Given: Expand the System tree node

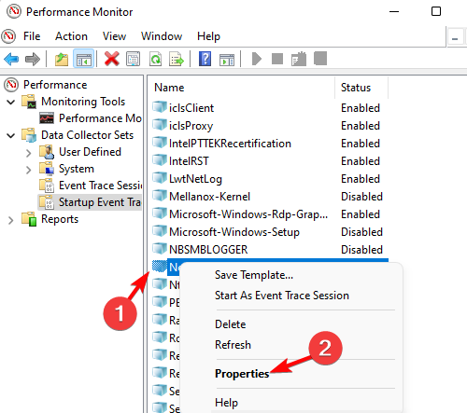Looking at the screenshot, I should click(29, 170).
